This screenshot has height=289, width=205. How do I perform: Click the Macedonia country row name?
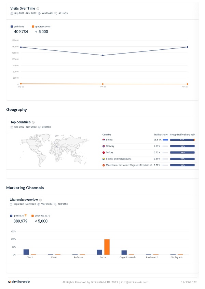(x=129, y=165)
